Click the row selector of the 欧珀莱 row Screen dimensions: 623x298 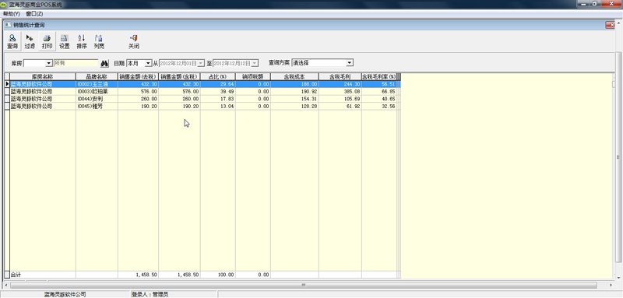click(x=7, y=92)
